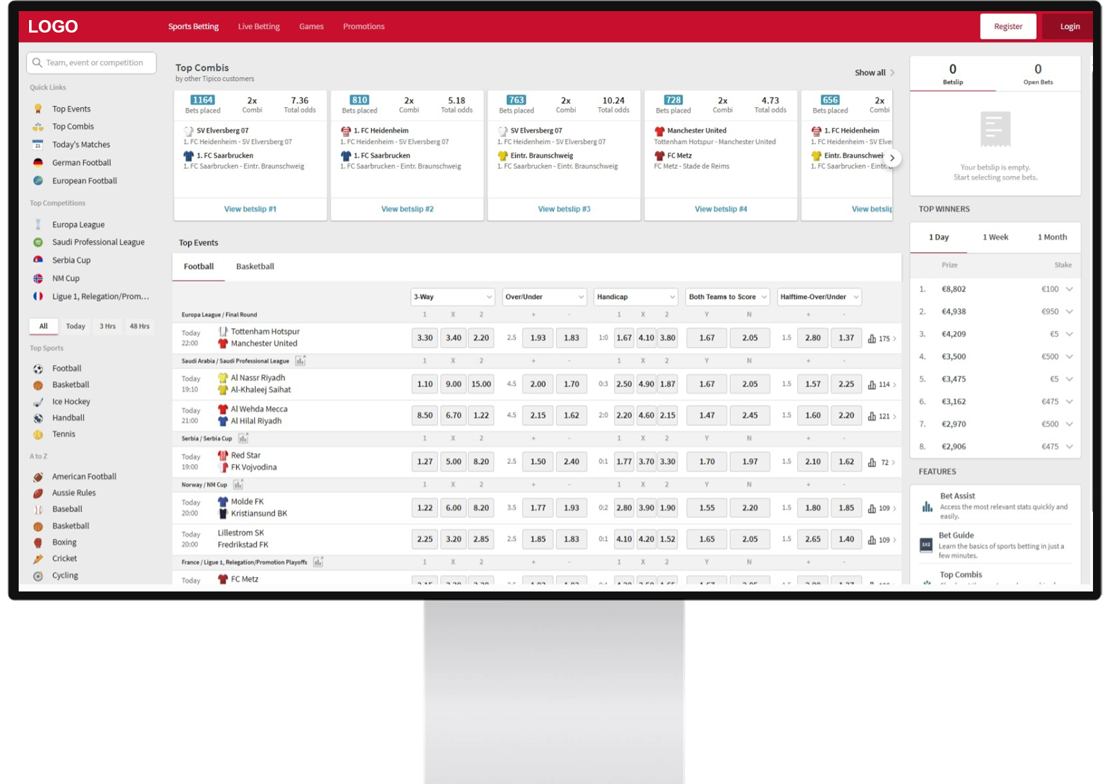1111x784 pixels.
Task: Click the Top Combis sidebar icon
Action: (x=38, y=127)
